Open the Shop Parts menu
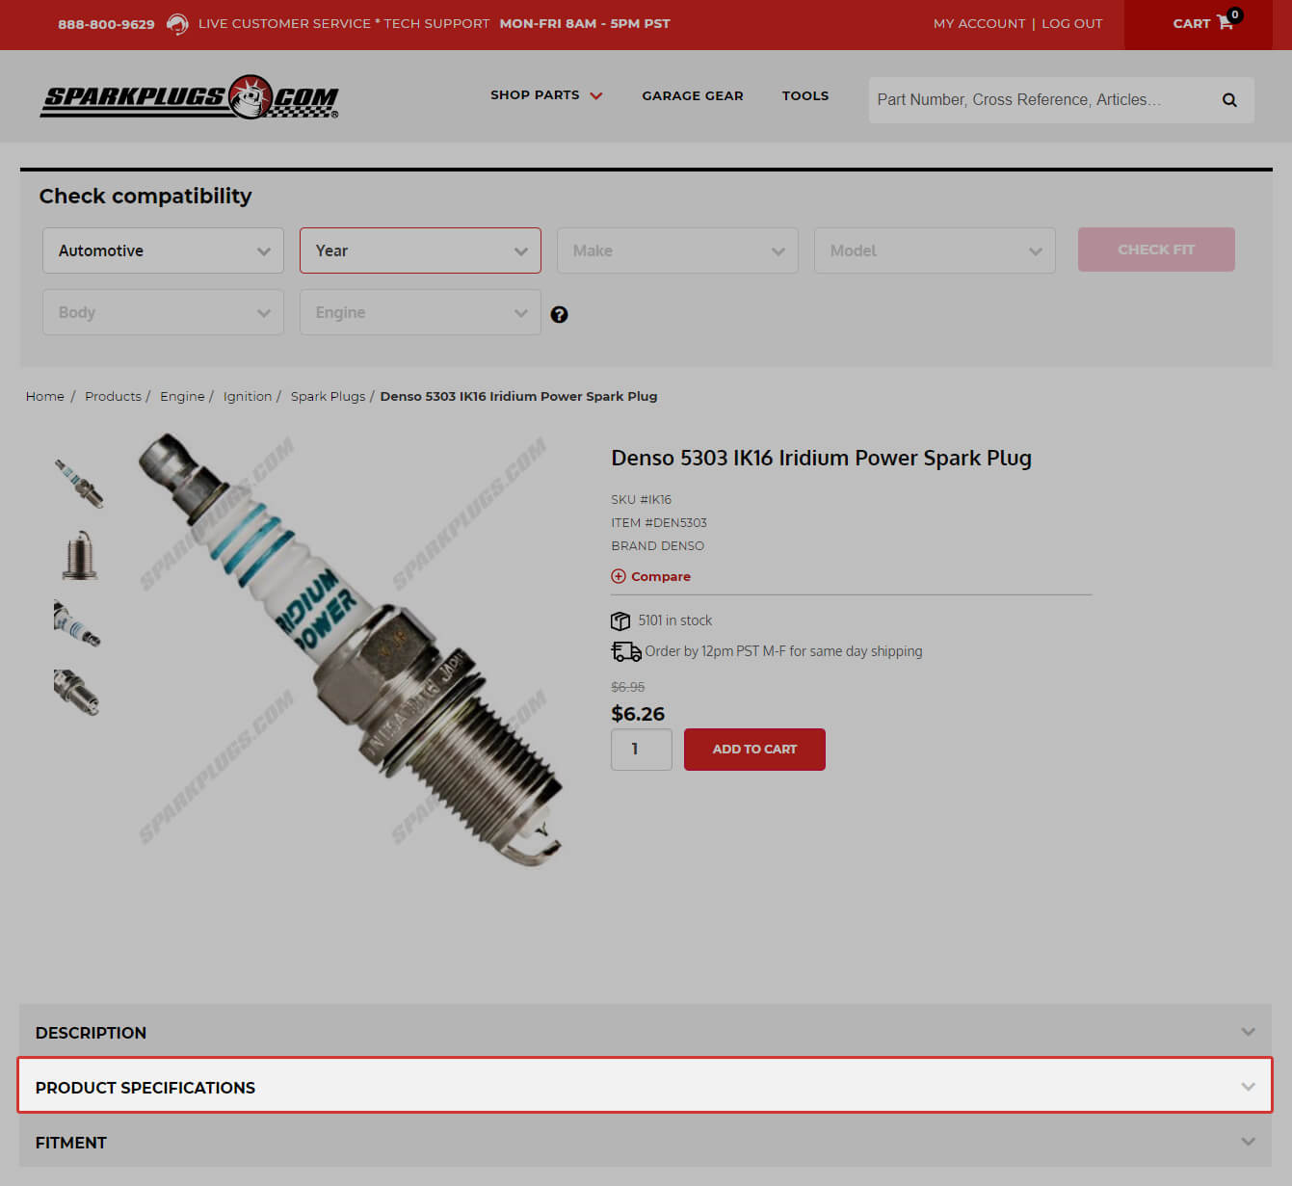The width and height of the screenshot is (1292, 1186). [546, 95]
